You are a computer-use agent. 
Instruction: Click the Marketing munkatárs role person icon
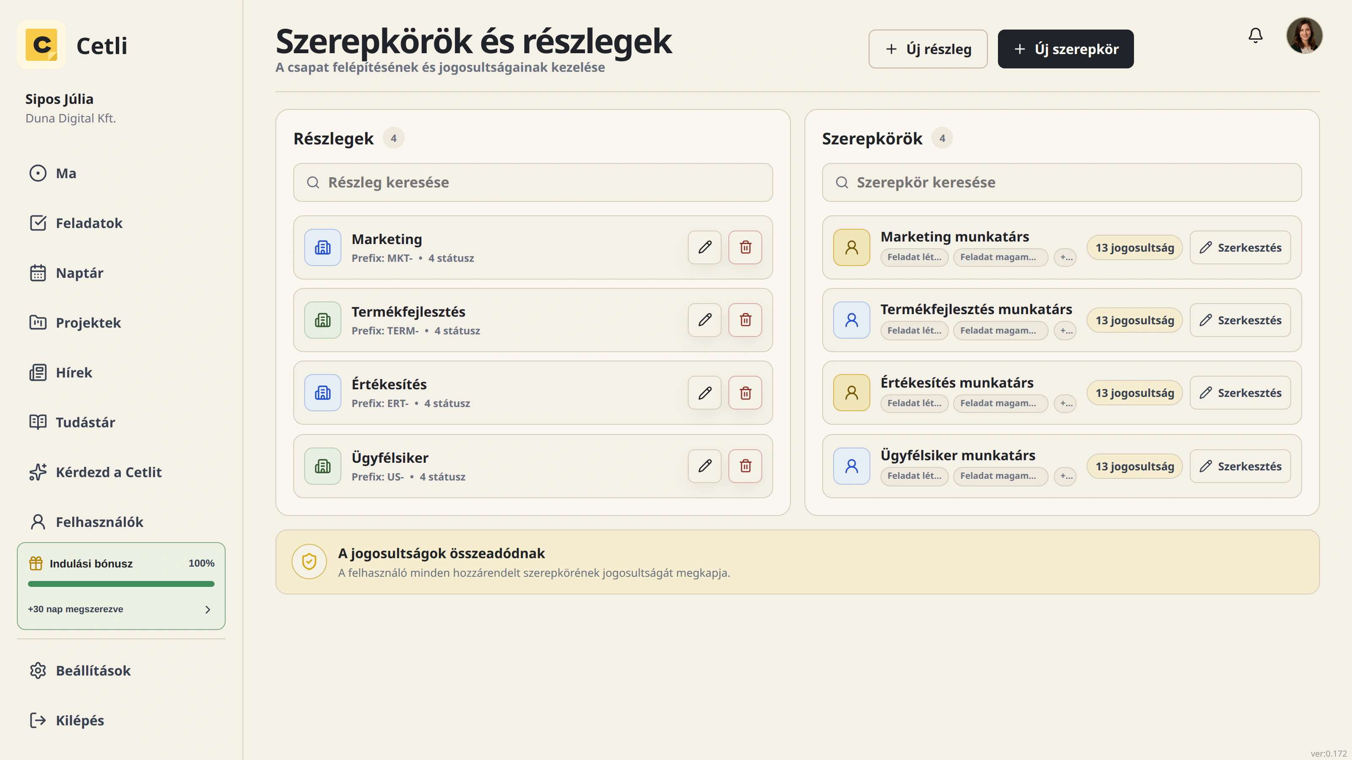[852, 247]
